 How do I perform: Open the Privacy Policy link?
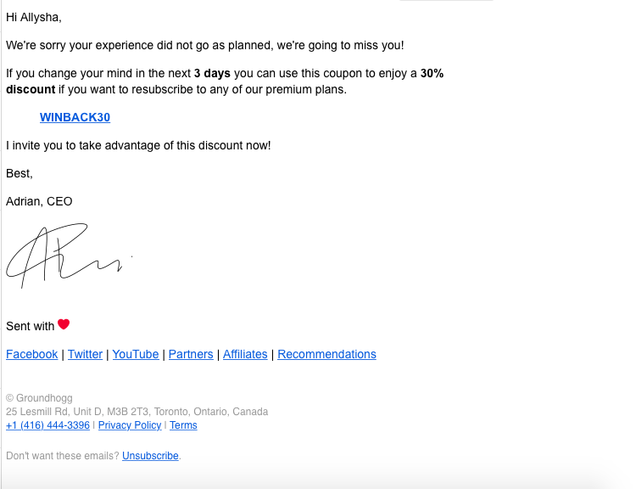tap(130, 425)
